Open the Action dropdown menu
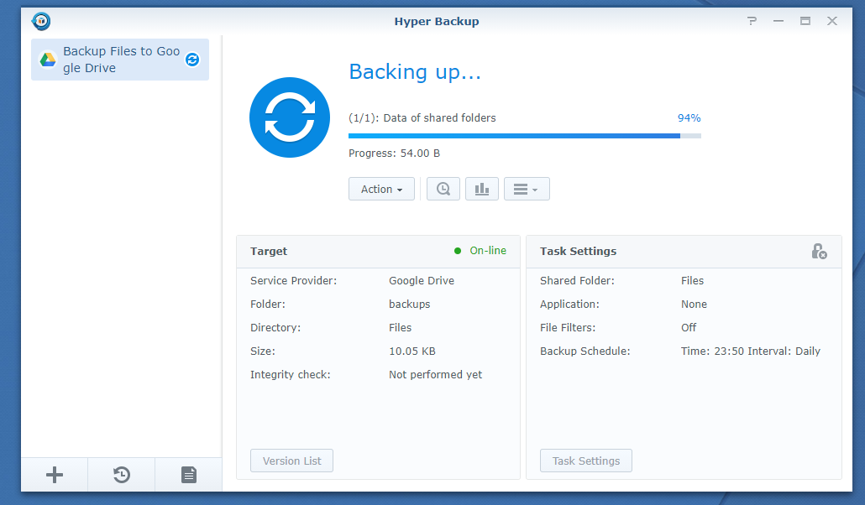The height and width of the screenshot is (505, 865). pyautogui.click(x=381, y=189)
